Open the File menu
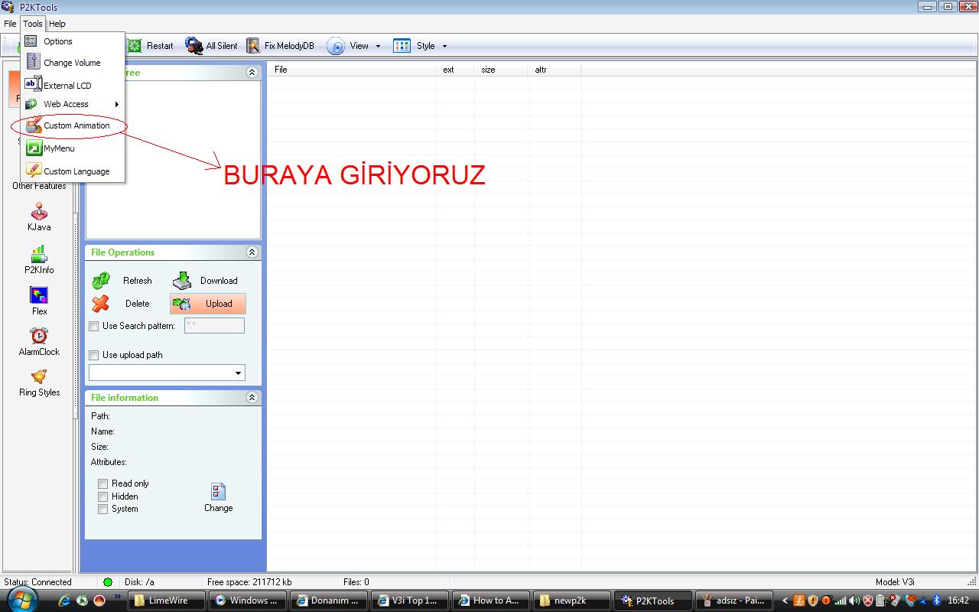 (10, 24)
